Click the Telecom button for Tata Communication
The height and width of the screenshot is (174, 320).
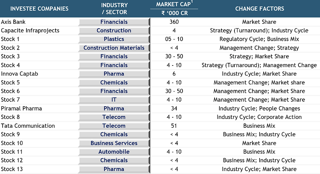point(114,126)
